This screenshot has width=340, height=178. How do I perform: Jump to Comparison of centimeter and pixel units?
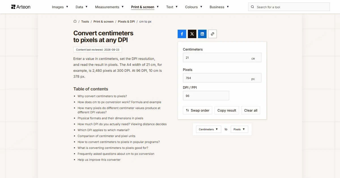(x=107, y=136)
